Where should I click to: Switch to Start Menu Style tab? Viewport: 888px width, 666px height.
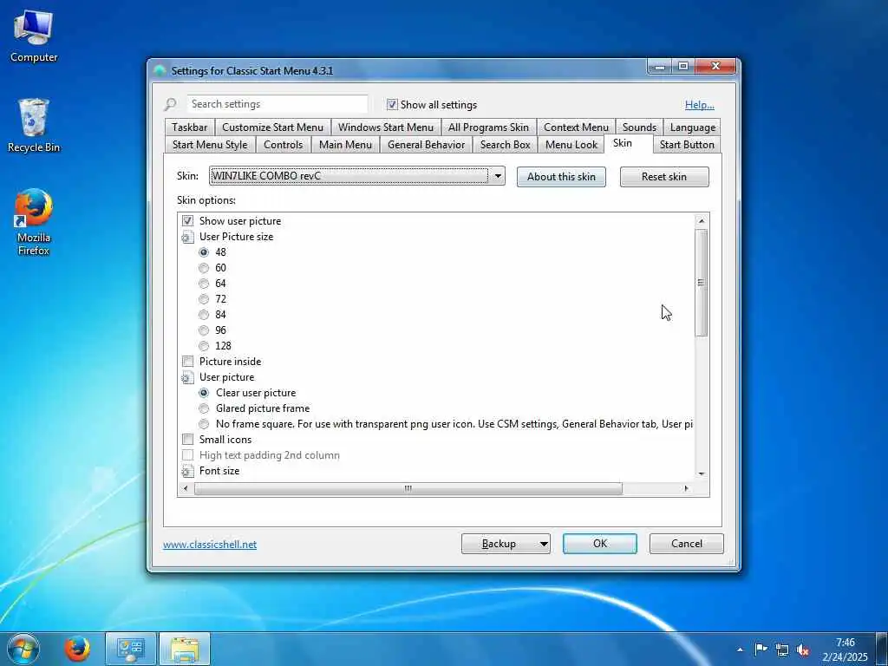(x=210, y=145)
